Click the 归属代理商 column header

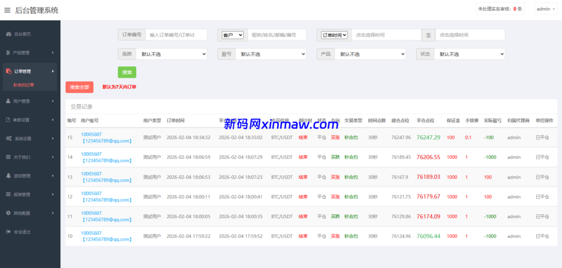[518, 121]
